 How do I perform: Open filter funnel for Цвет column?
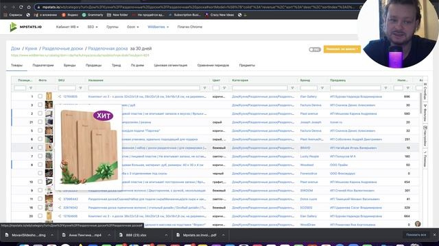click(x=224, y=88)
